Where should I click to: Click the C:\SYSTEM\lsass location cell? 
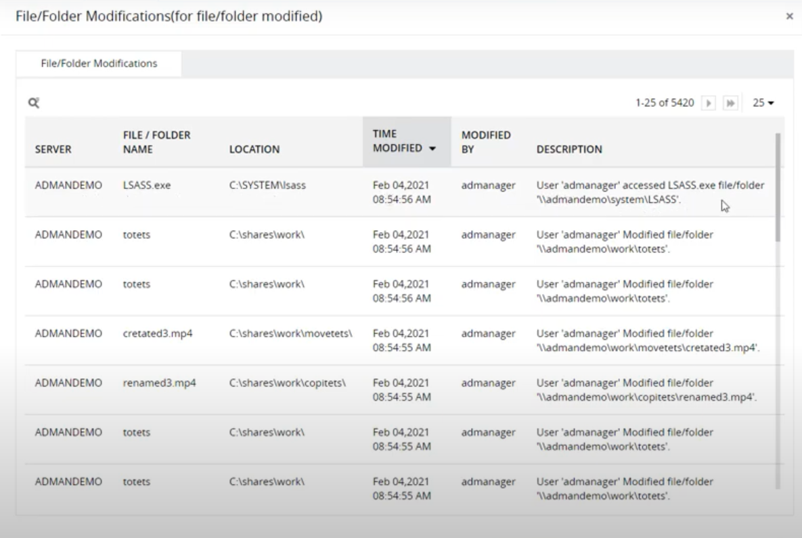click(x=267, y=185)
